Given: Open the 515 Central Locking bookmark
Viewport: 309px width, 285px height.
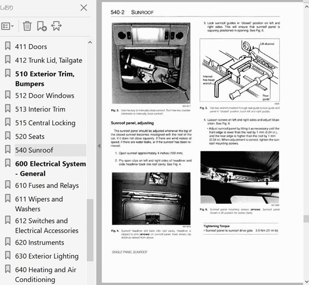Looking at the screenshot, I should click(45, 123).
